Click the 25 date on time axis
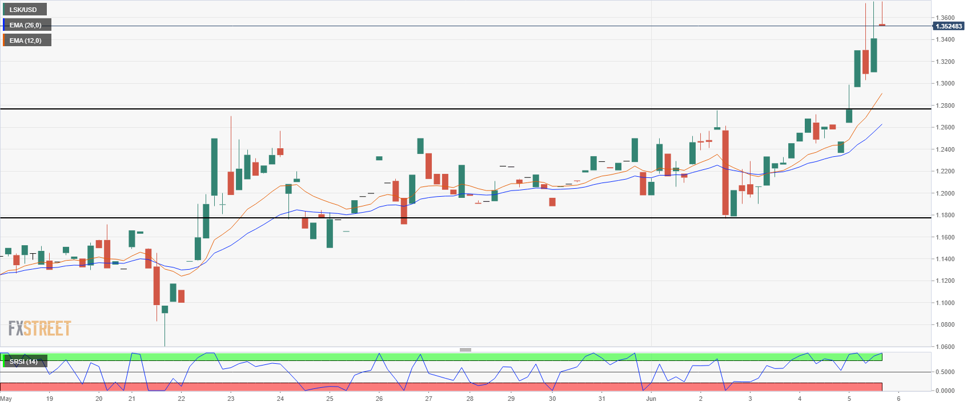975x406 pixels. (330, 399)
